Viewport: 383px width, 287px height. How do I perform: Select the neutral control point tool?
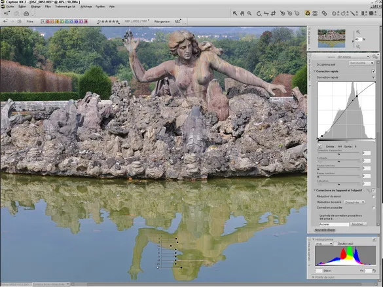coord(290,14)
